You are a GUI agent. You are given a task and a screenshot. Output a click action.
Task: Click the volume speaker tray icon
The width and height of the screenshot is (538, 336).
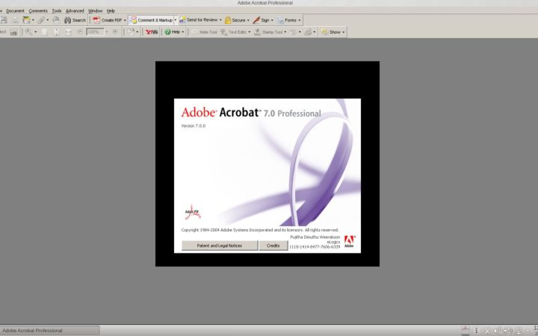coord(497,331)
